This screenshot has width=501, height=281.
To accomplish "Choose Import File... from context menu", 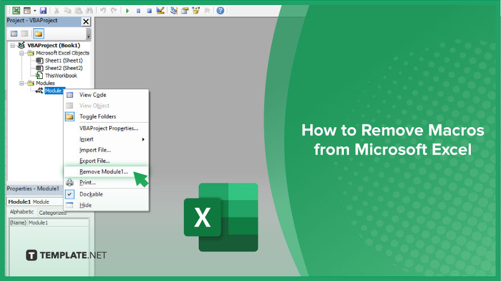I will tap(106, 150).
